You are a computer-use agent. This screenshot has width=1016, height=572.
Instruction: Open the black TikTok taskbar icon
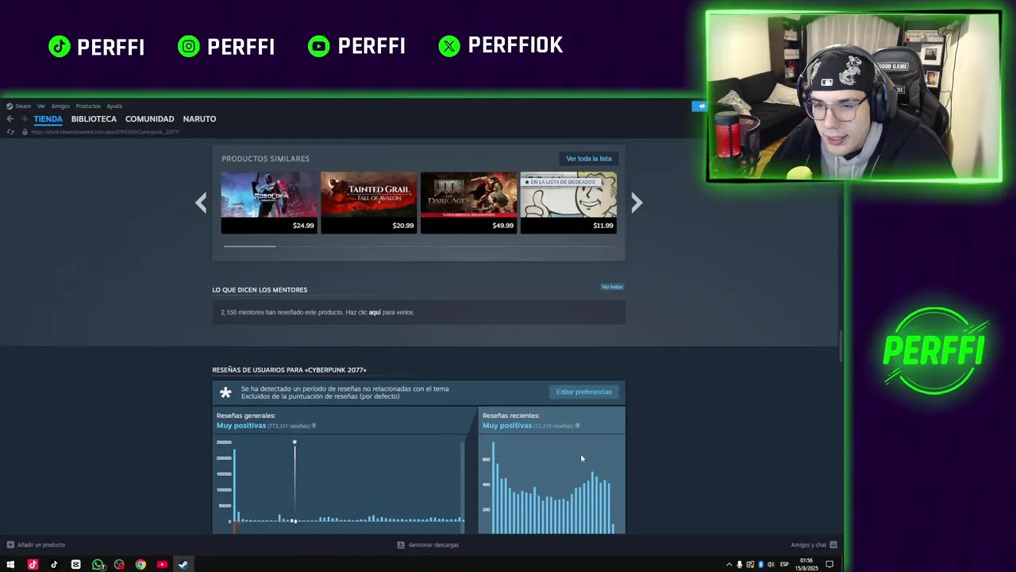(x=54, y=565)
